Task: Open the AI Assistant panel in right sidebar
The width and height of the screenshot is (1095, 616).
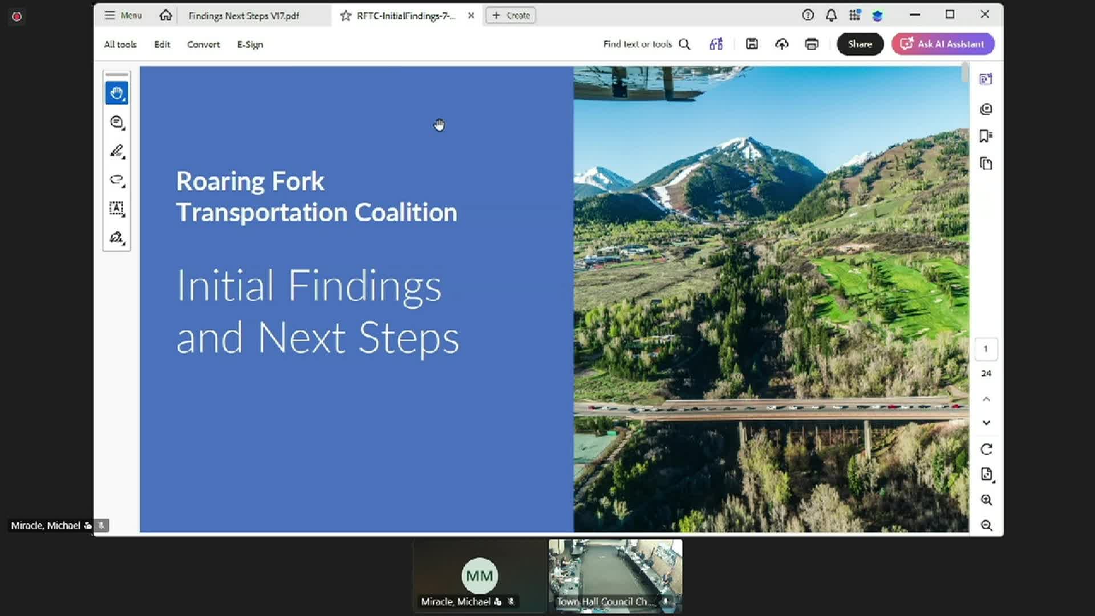Action: tap(986, 79)
